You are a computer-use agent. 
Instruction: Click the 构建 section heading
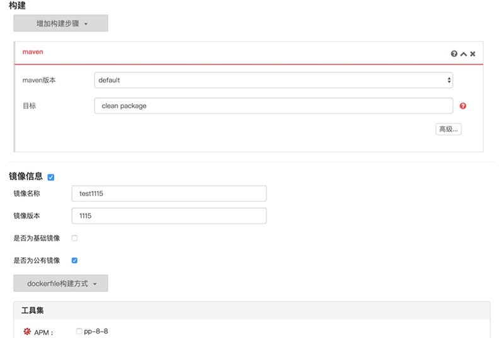pyautogui.click(x=18, y=5)
